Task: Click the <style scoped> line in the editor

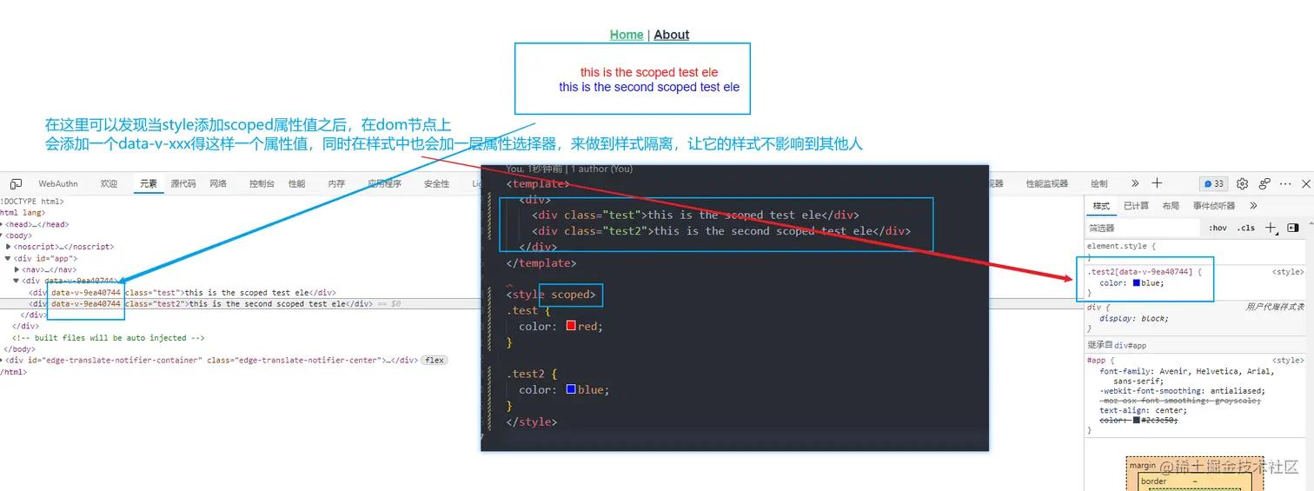Action: [551, 295]
